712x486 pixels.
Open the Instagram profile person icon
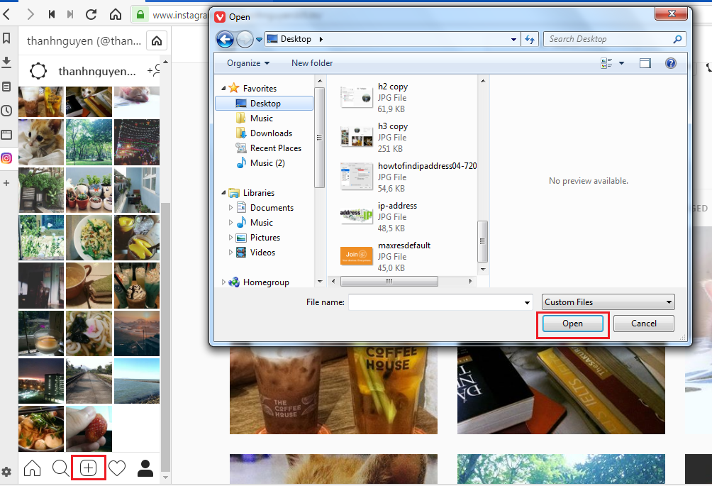[x=145, y=468]
